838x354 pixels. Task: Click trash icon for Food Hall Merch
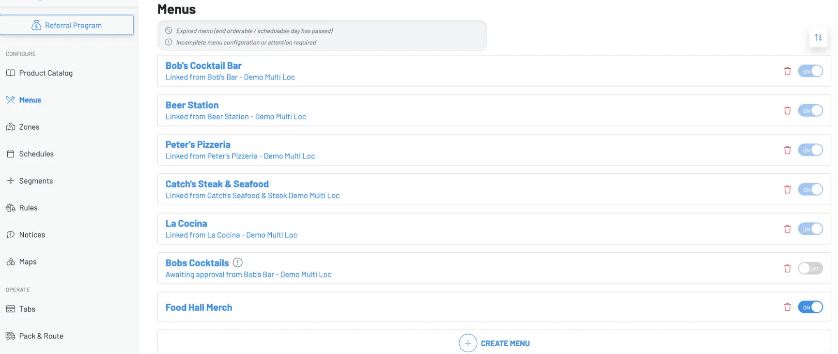(787, 307)
